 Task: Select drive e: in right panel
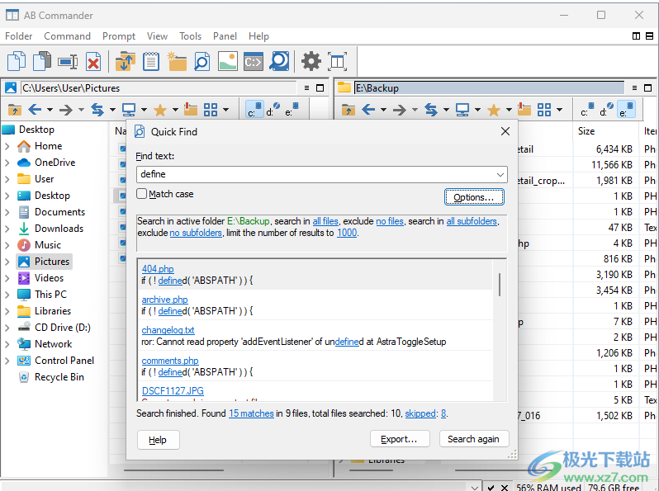coord(626,109)
